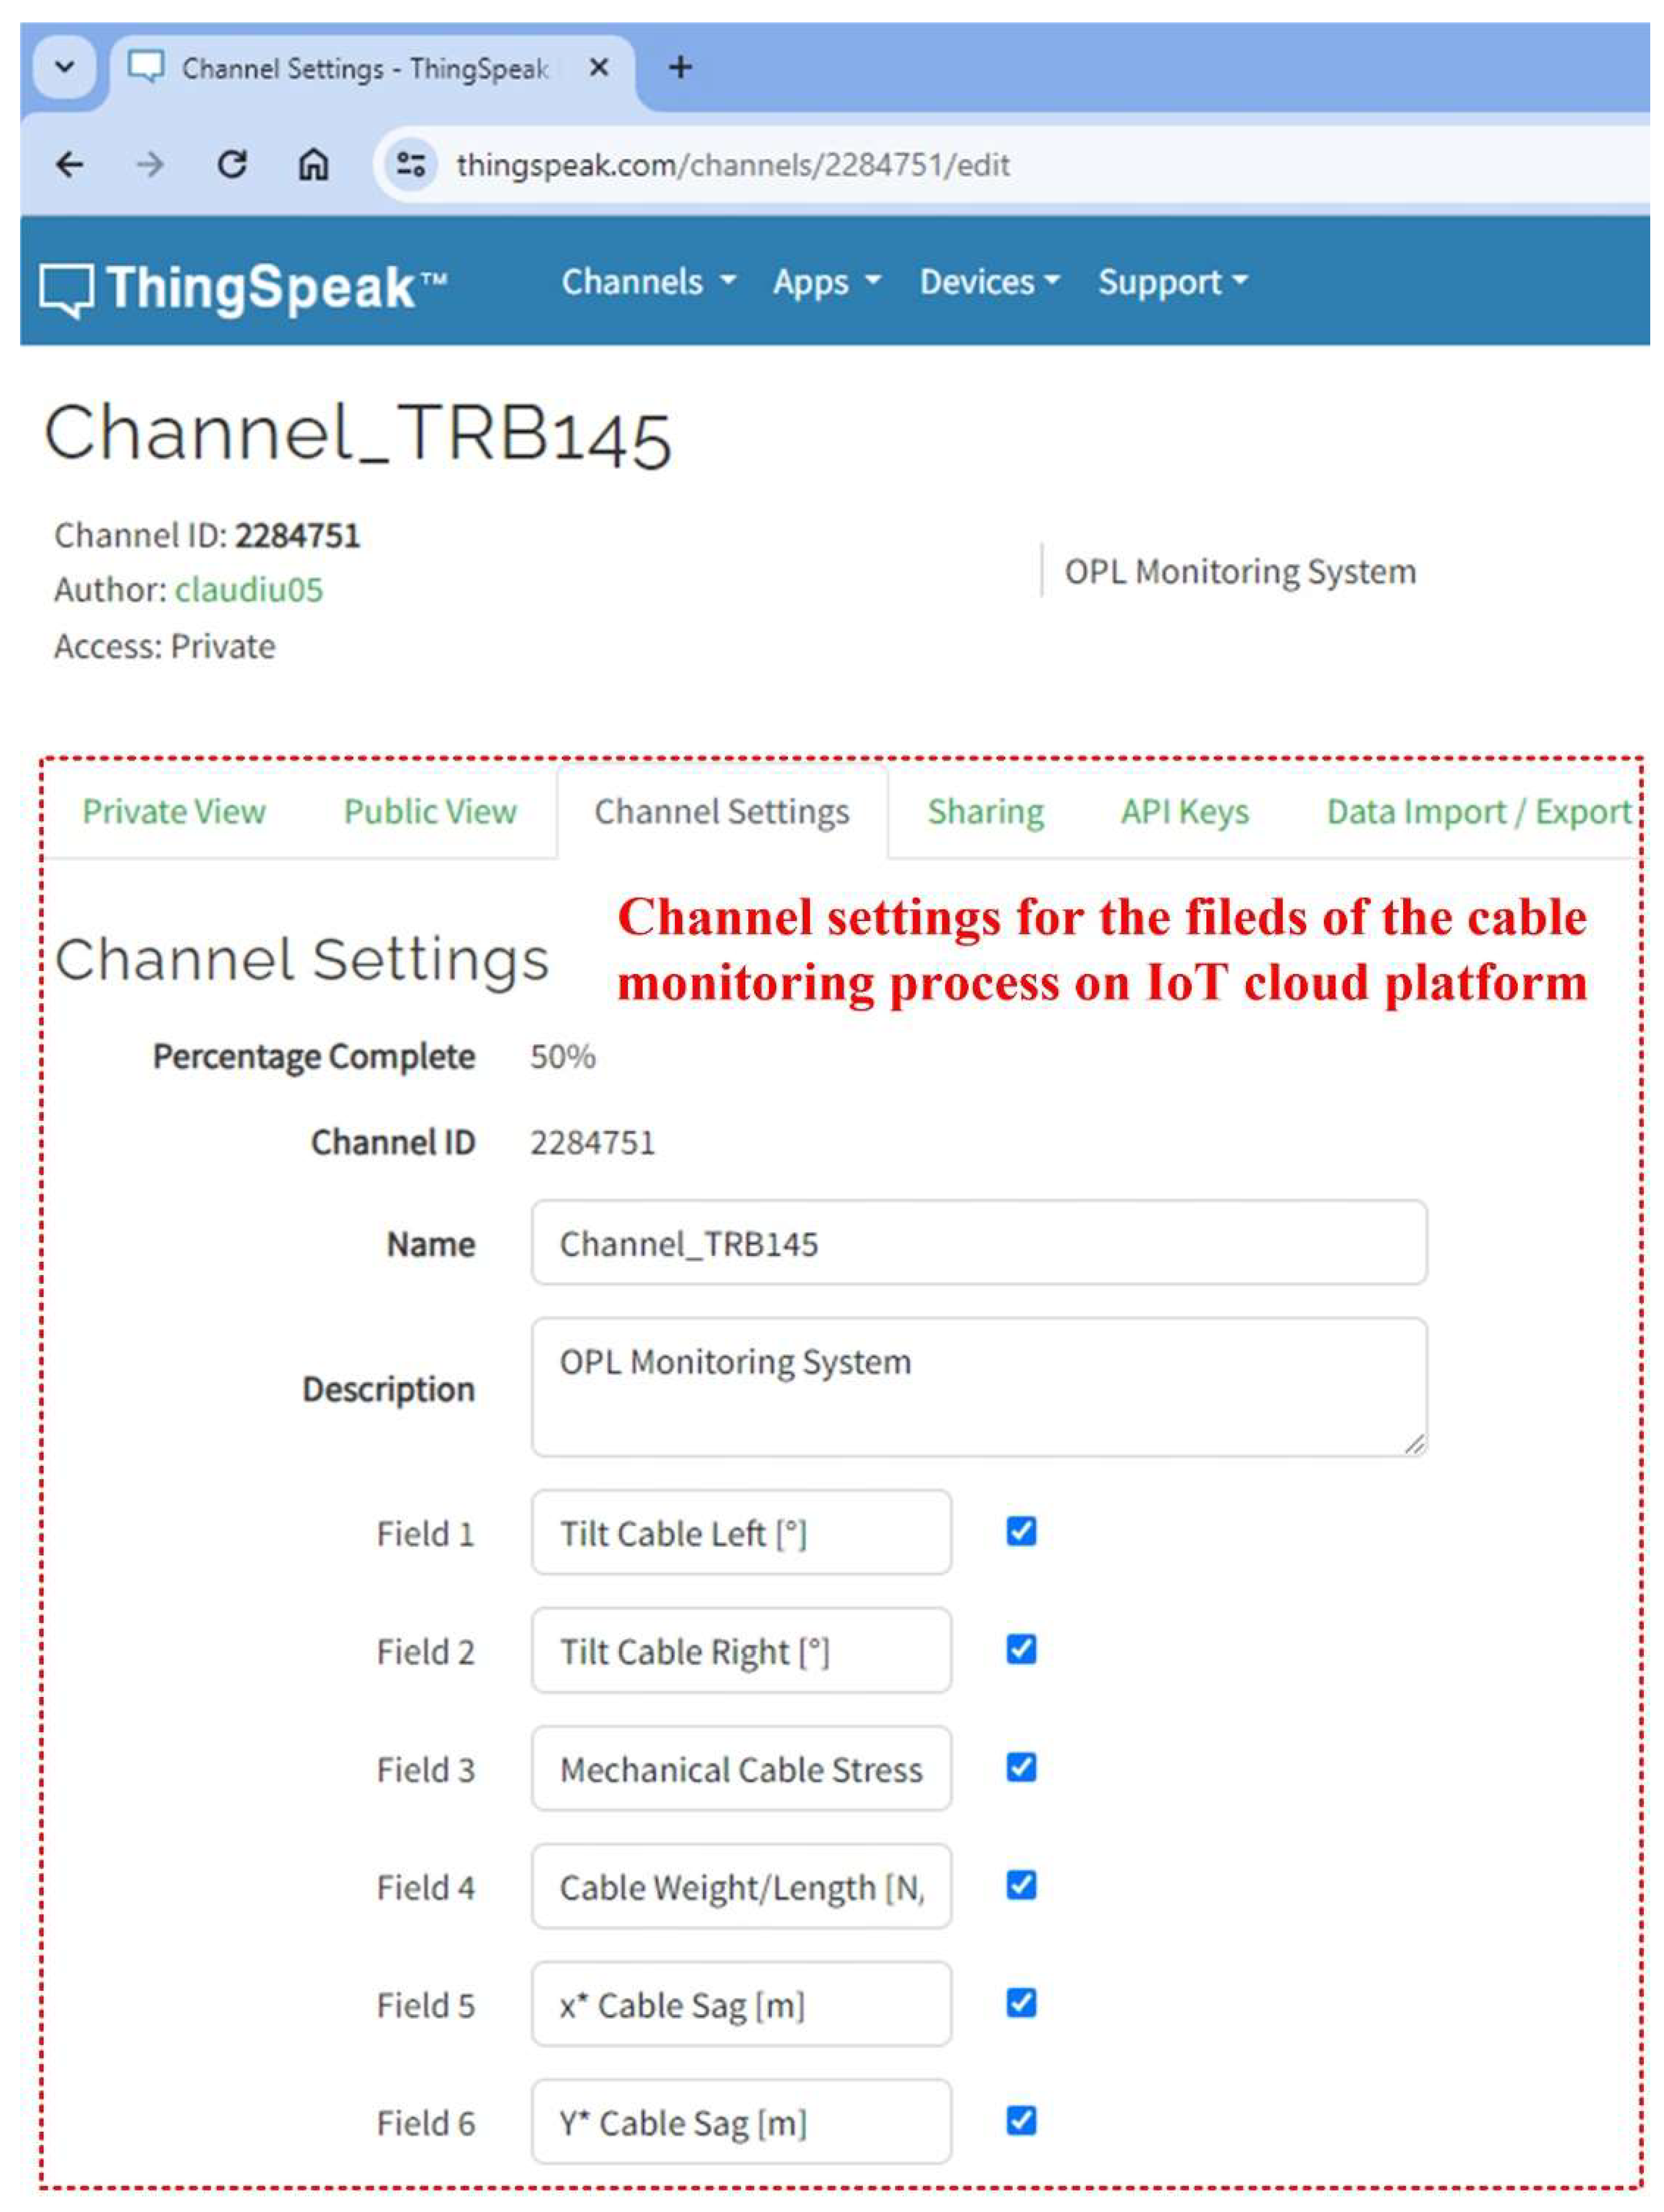This screenshot has width=1664, height=2212.
Task: Open site information icon in address bar
Action: click(x=410, y=164)
